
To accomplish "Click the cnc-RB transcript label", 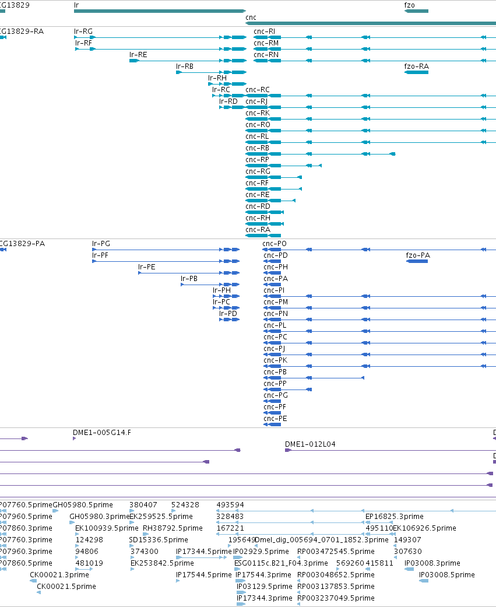I will [x=257, y=148].
